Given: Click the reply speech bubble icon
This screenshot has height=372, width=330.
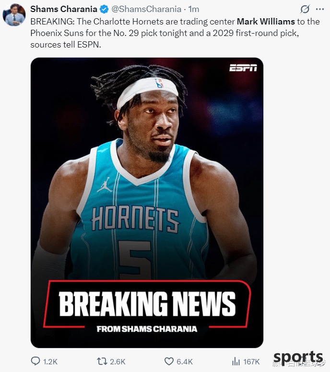Looking at the screenshot, I should point(35,361).
